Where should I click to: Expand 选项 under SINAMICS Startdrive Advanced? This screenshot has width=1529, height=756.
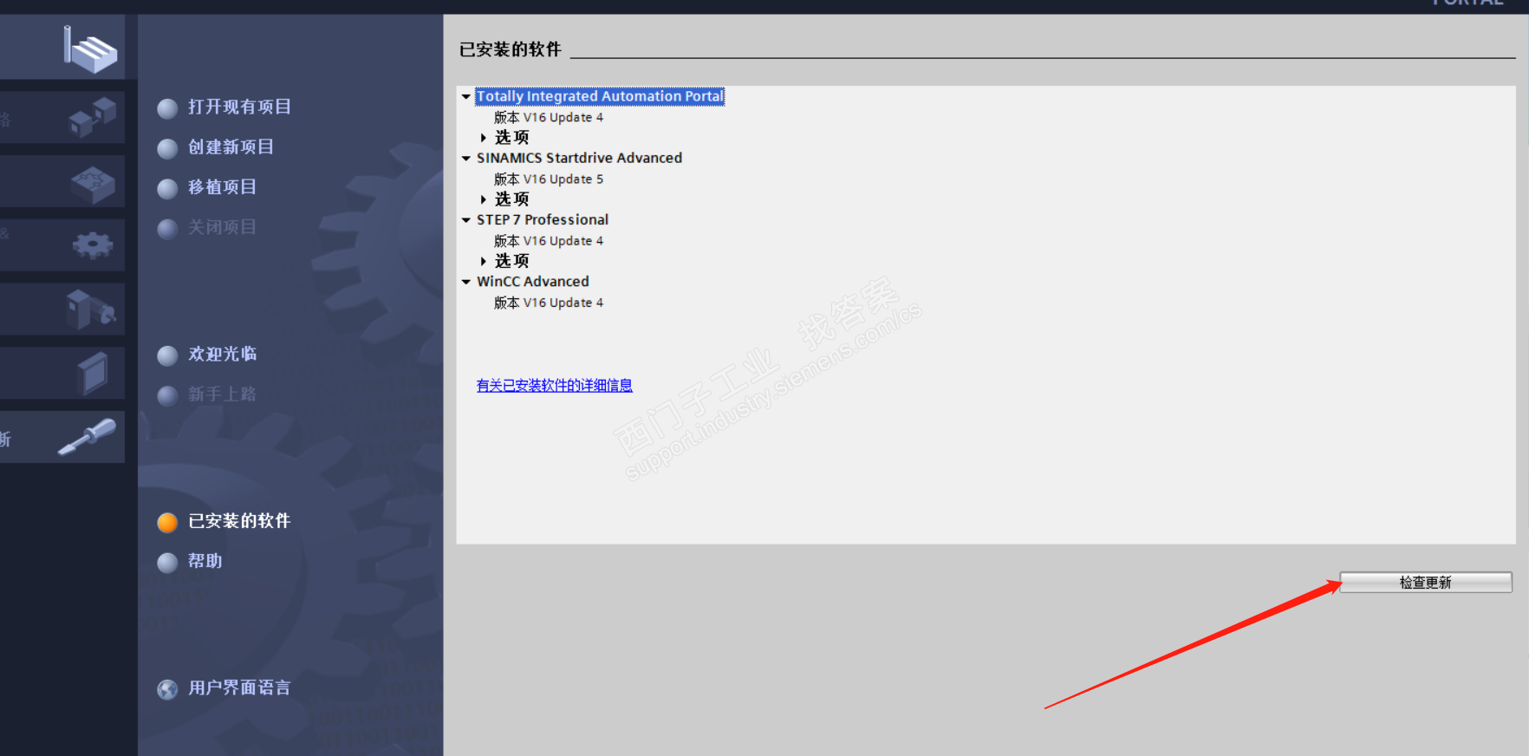pyautogui.click(x=484, y=199)
